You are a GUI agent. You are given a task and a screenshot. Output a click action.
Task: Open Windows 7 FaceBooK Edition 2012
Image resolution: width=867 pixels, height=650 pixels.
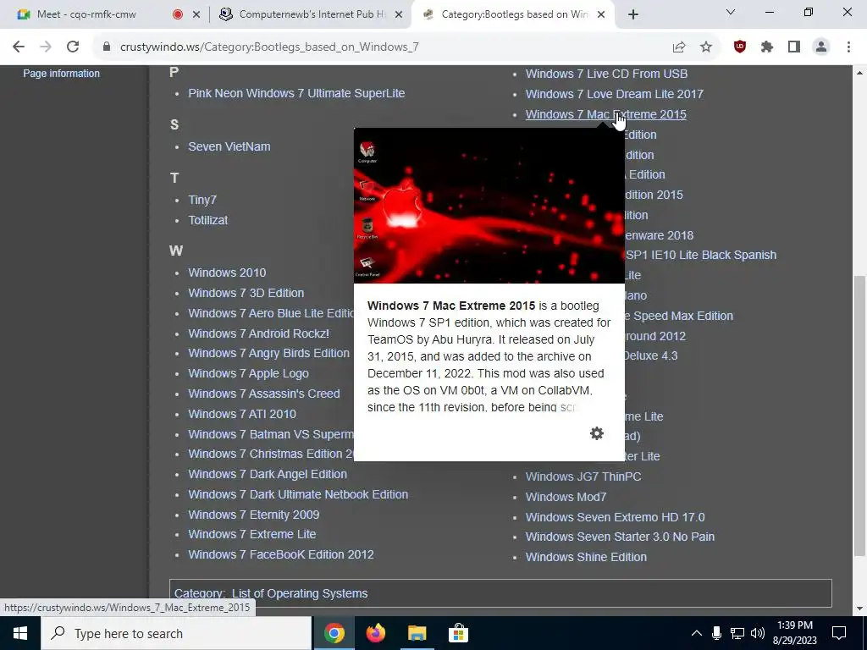[x=281, y=554]
